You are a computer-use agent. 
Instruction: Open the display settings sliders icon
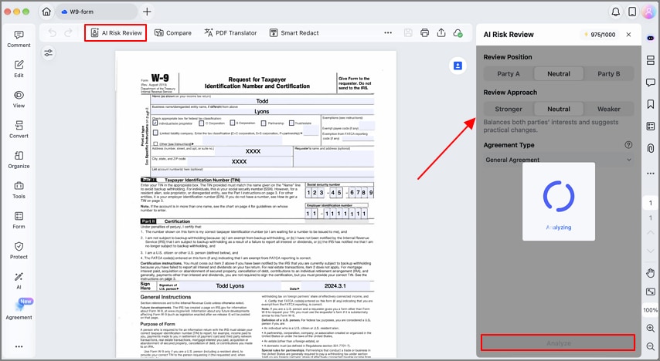point(49,53)
